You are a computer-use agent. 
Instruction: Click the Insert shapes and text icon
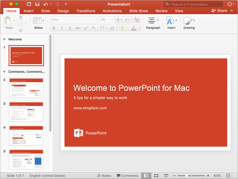pos(170,20)
